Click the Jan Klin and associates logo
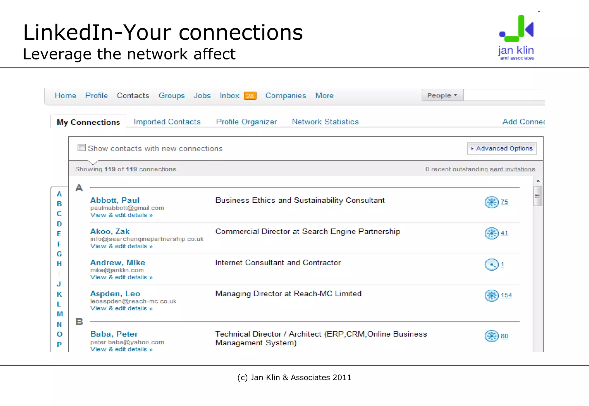Viewport: 589px width, 406px height. [x=517, y=38]
